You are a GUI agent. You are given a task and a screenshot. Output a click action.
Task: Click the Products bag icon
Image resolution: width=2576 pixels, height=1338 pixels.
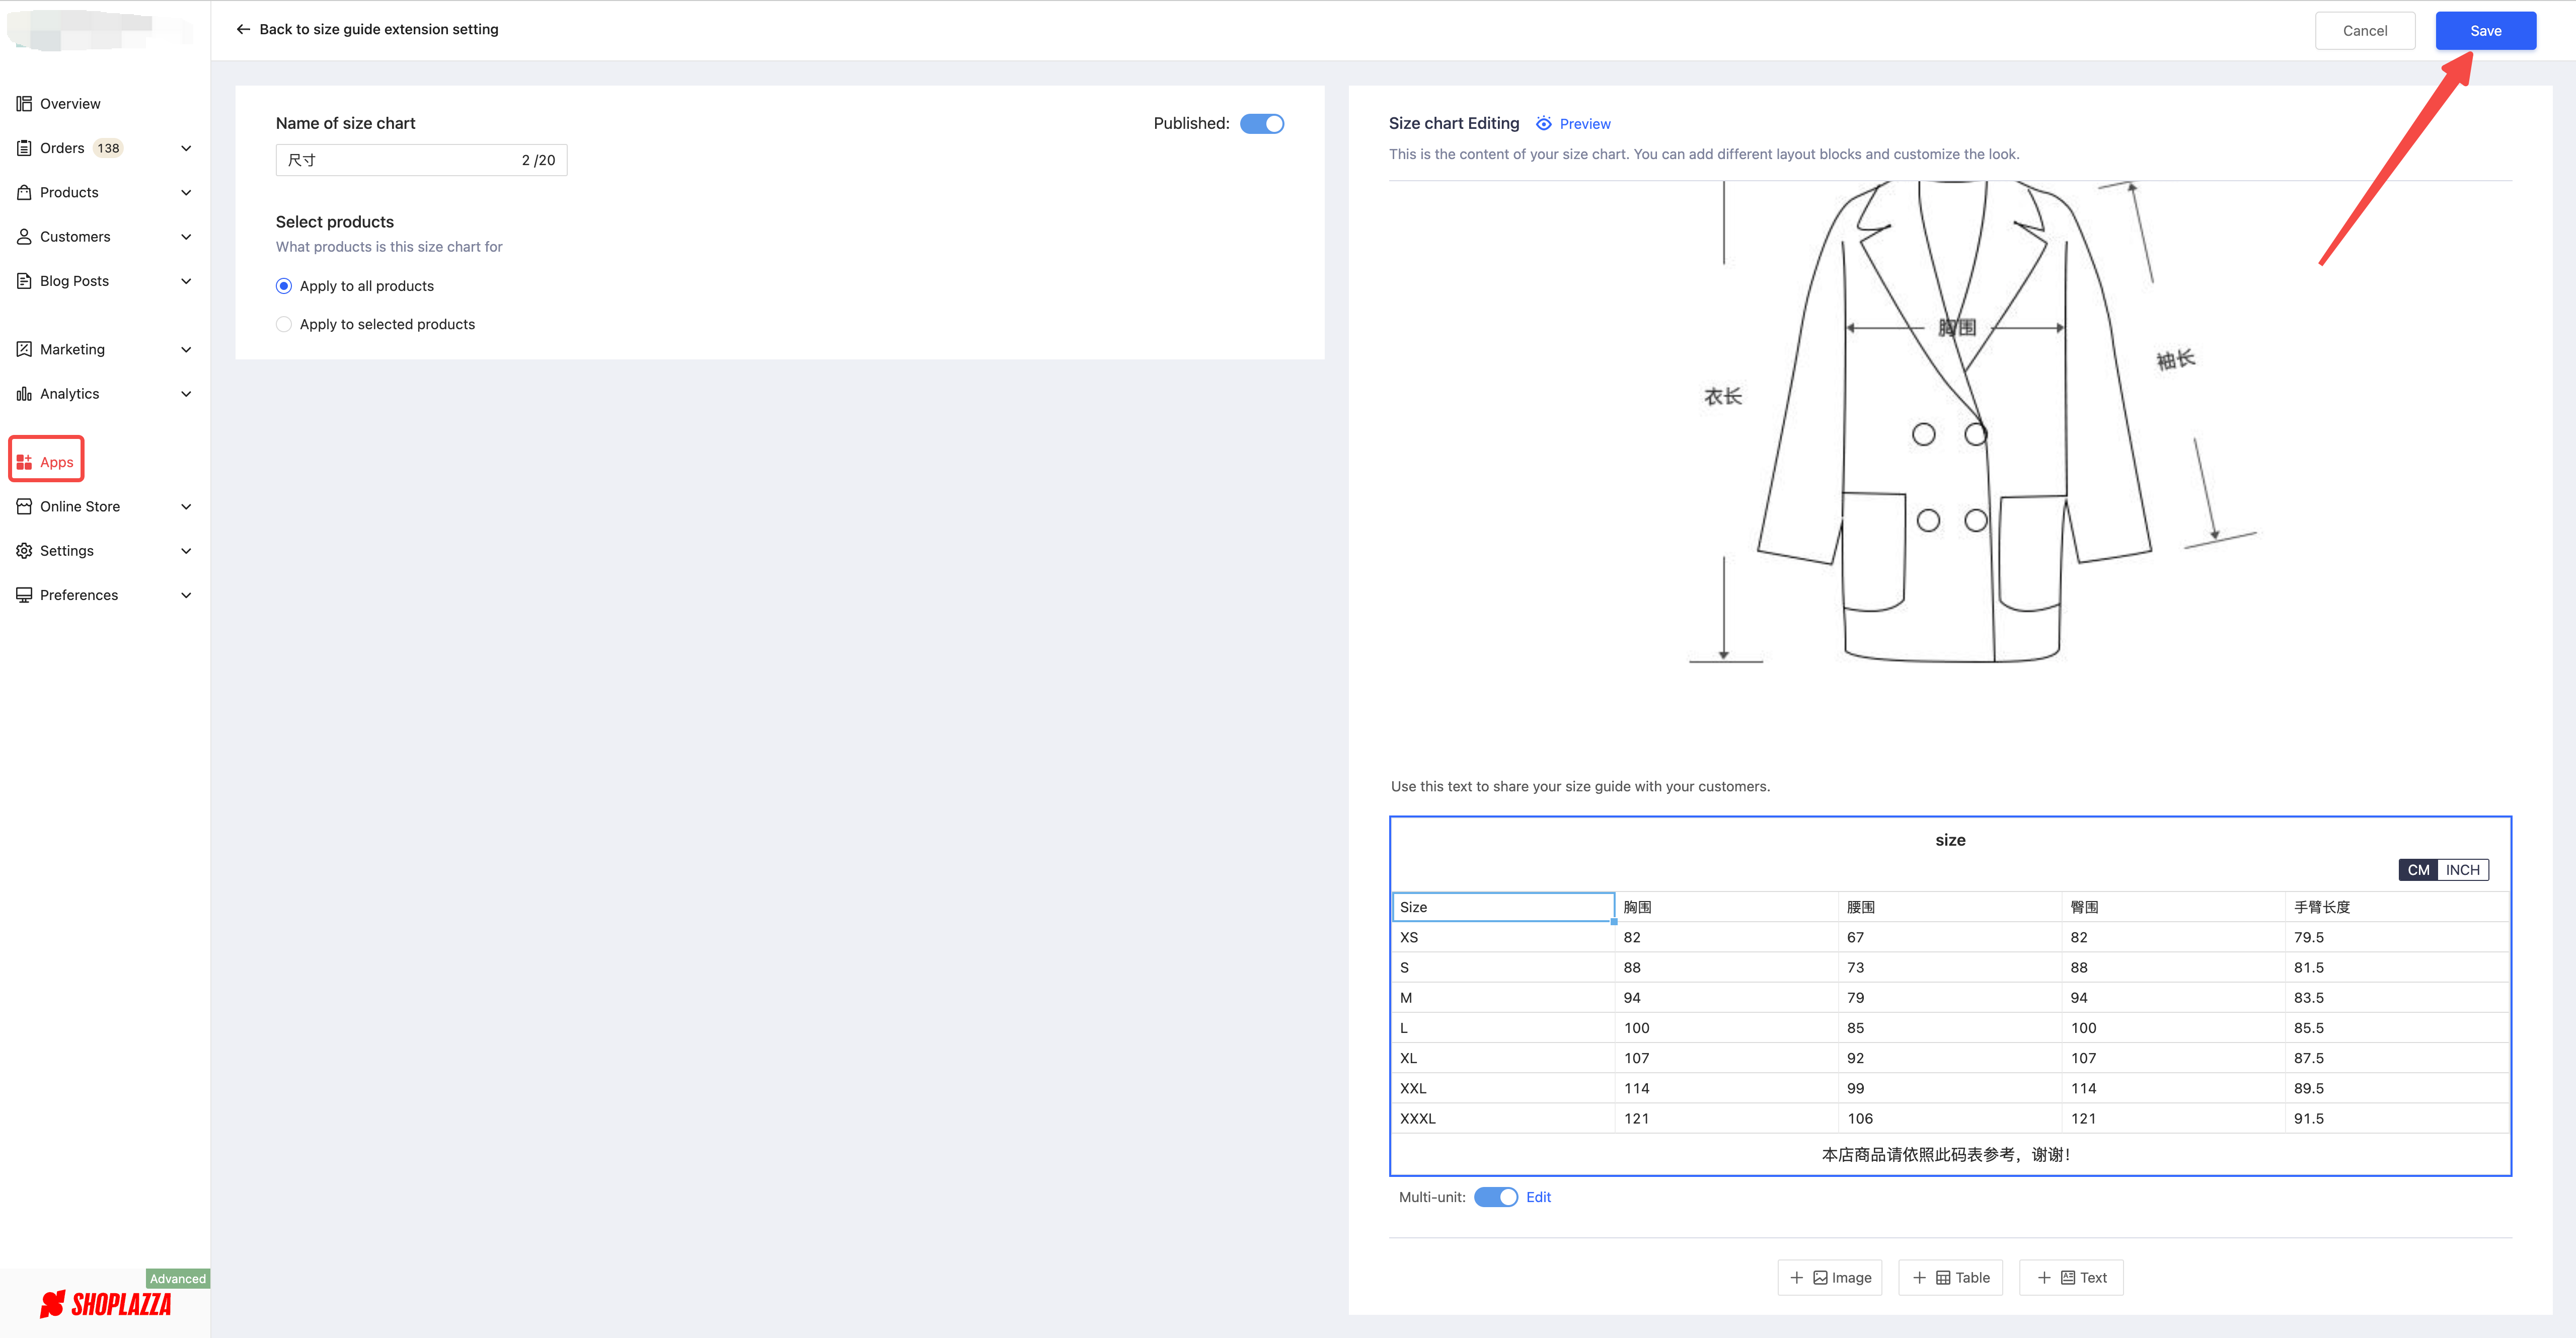[24, 192]
